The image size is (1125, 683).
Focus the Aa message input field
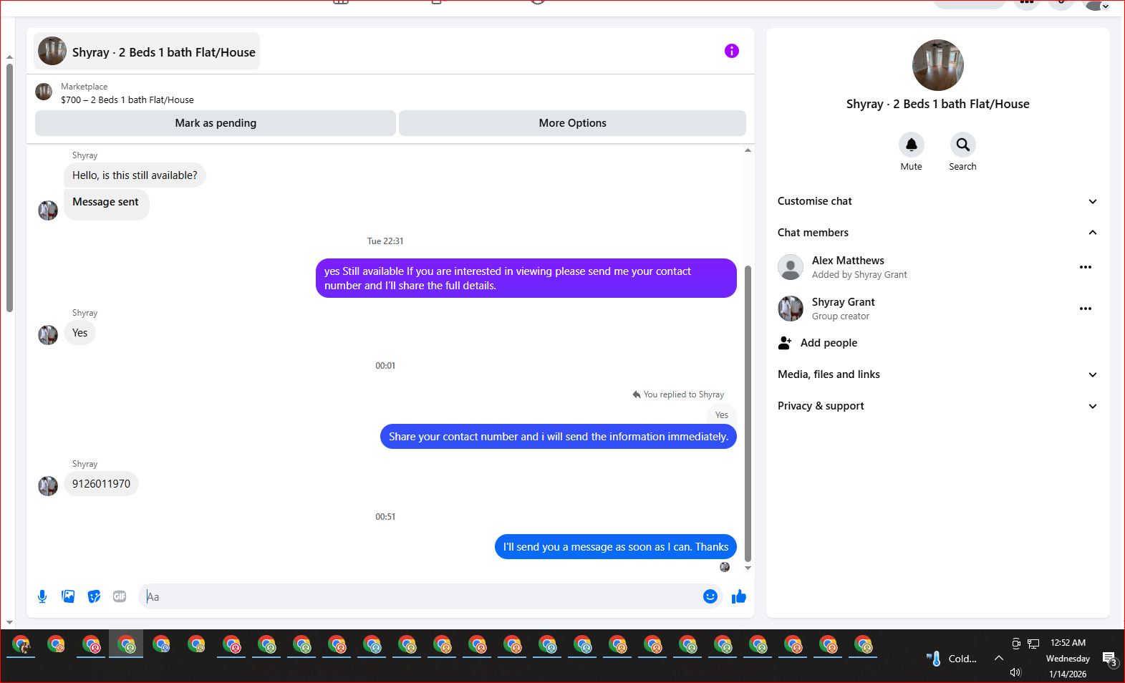(423, 596)
